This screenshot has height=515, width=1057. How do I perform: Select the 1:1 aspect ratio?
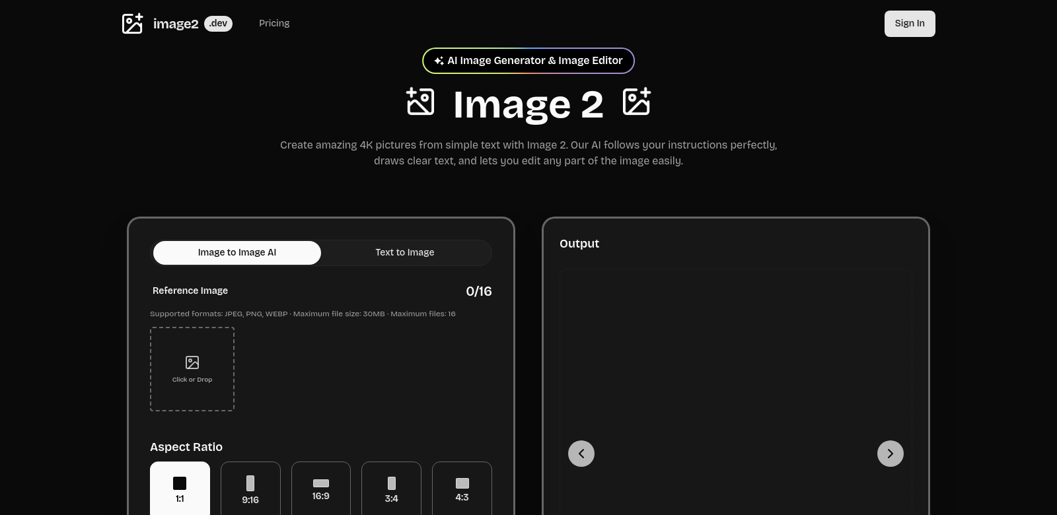point(180,489)
